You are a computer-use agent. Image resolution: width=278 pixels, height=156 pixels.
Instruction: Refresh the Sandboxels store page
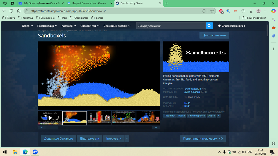pyautogui.click(x=11, y=11)
